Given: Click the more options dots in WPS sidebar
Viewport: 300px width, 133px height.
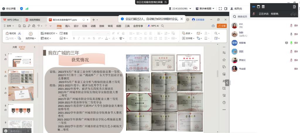Looking at the screenshot, I should tap(224, 110).
